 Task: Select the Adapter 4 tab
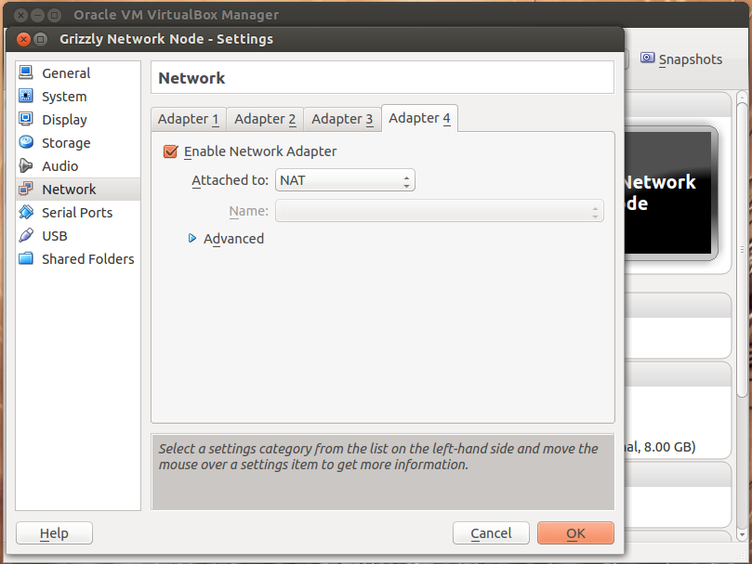419,118
